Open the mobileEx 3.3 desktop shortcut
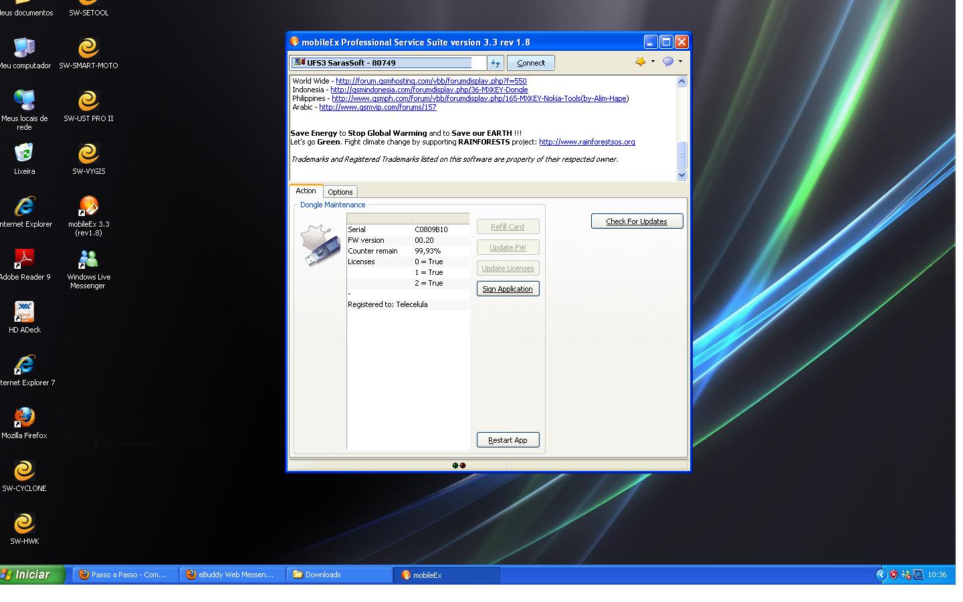 [x=88, y=207]
